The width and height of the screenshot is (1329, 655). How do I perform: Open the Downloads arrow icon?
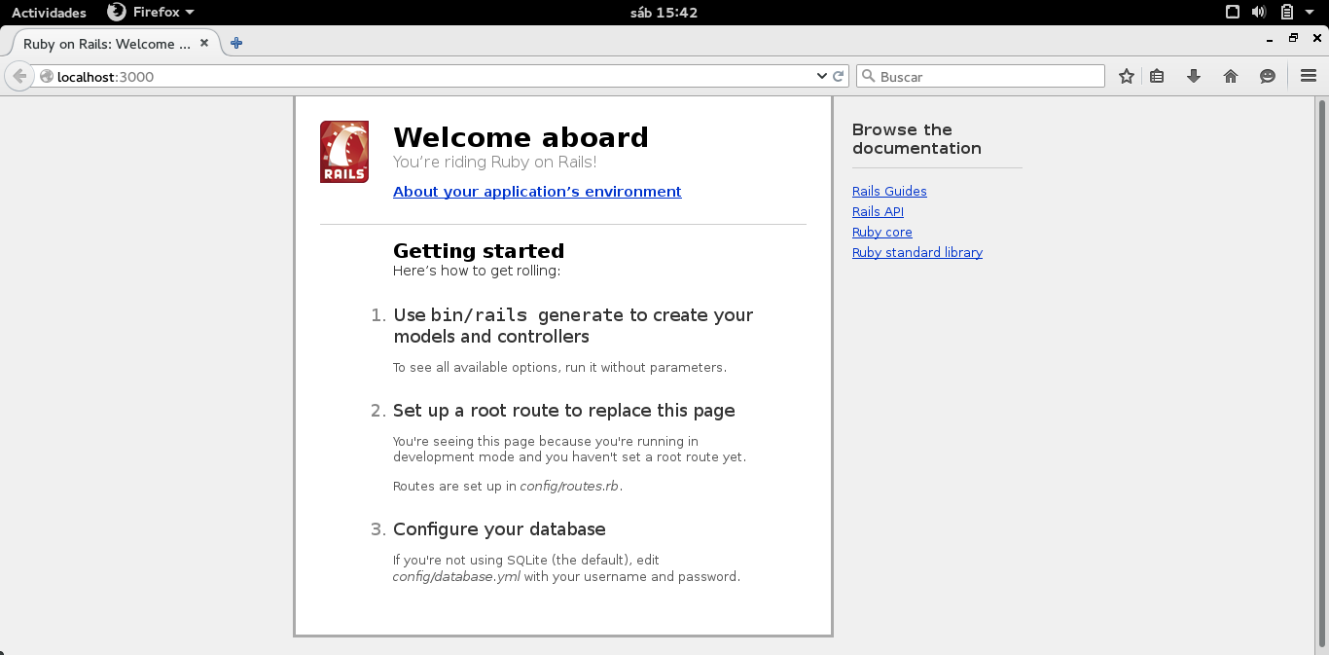pos(1194,76)
